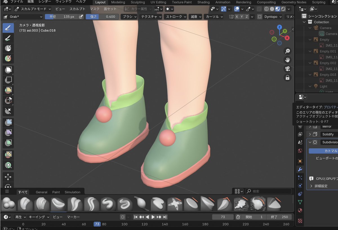Expand the Solidify modifier panel
The width and height of the screenshot is (338, 230).
pyautogui.click(x=310, y=134)
